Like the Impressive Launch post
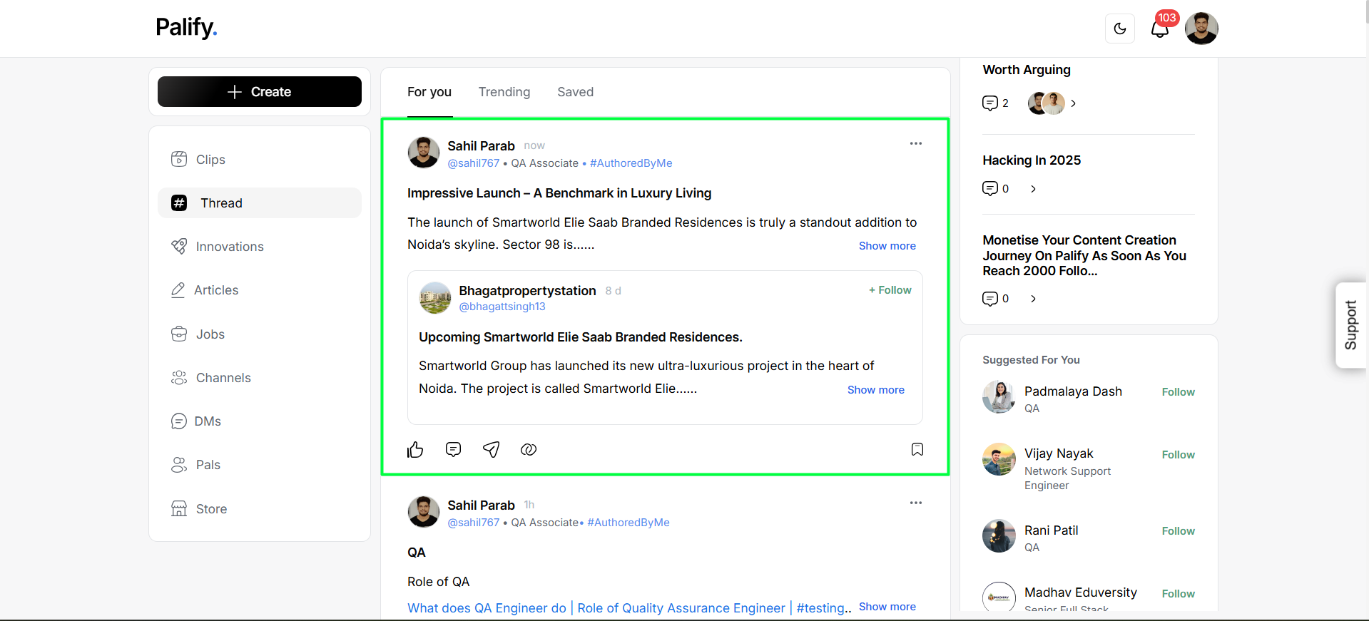The image size is (1369, 621). click(x=415, y=449)
